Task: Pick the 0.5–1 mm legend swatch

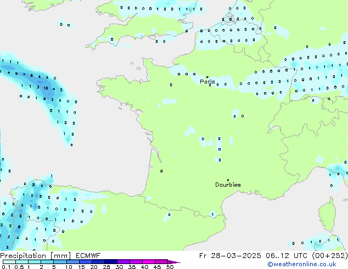Action: point(22,262)
